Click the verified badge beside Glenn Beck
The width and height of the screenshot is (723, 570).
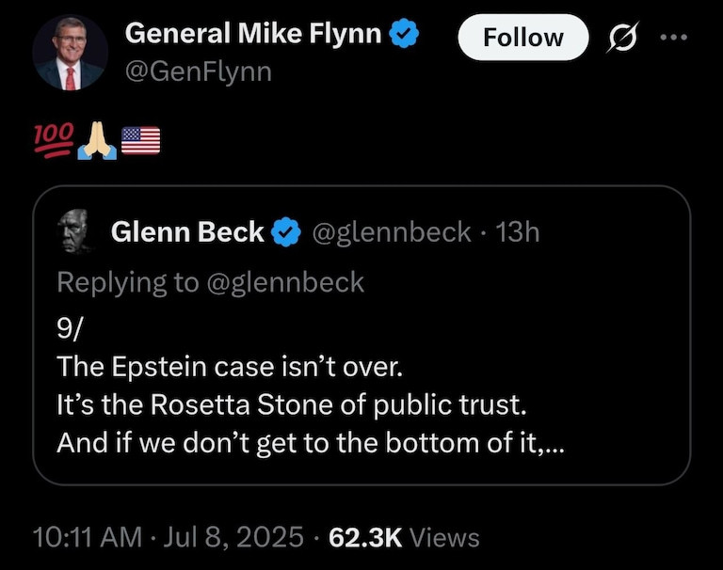[x=285, y=232]
